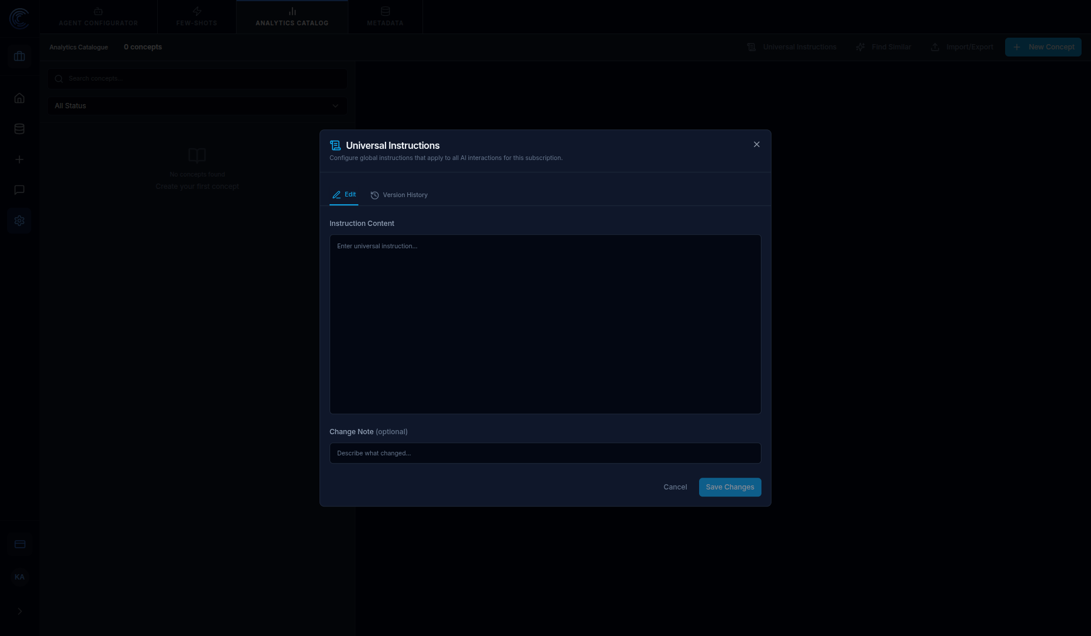The width and height of the screenshot is (1091, 636).
Task: Click the robot icon above Agent Configurator
Action: coord(98,11)
